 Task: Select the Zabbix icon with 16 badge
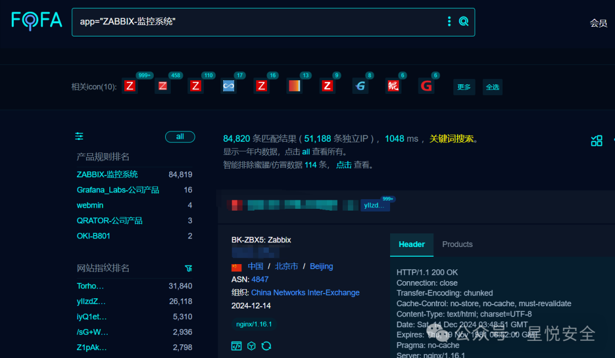coord(261,86)
